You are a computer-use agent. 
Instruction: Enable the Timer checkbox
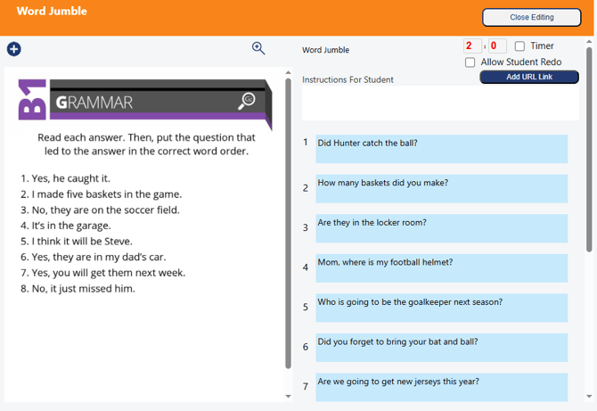click(520, 46)
